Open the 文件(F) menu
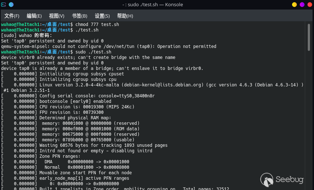 click(12, 16)
